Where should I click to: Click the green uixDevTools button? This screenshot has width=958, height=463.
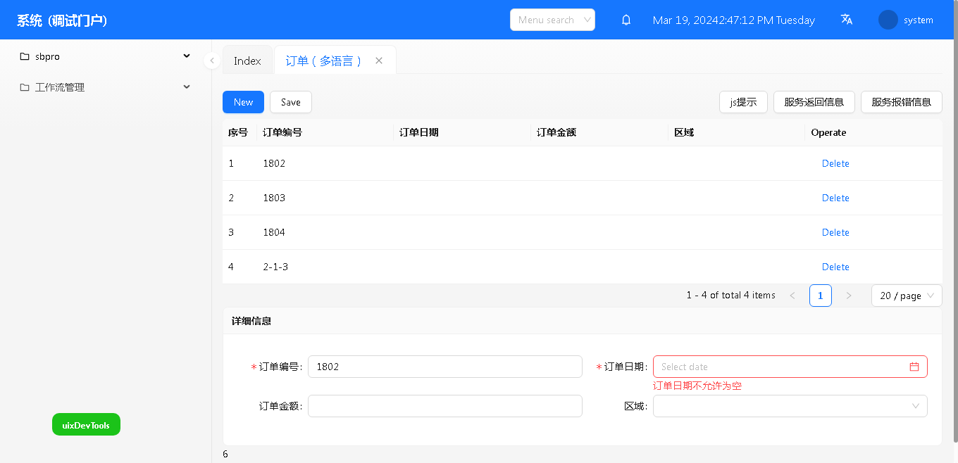tap(86, 425)
